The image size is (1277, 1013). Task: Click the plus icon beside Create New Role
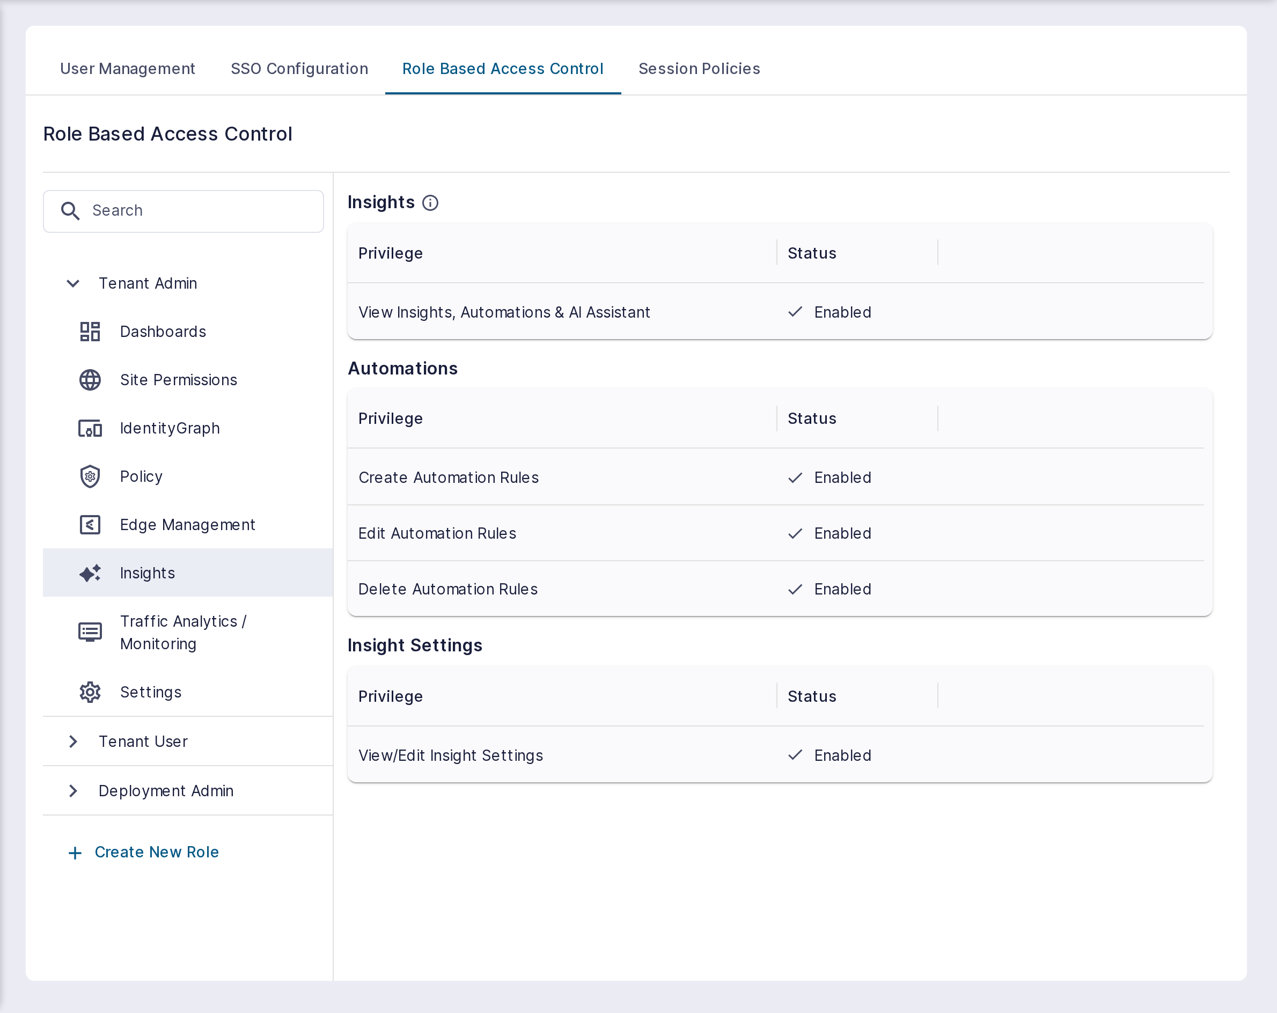click(x=75, y=853)
